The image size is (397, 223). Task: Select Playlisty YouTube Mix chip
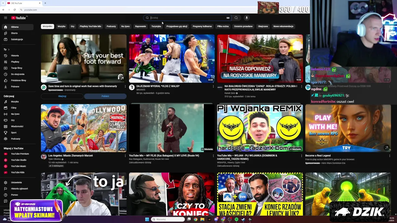click(91, 26)
